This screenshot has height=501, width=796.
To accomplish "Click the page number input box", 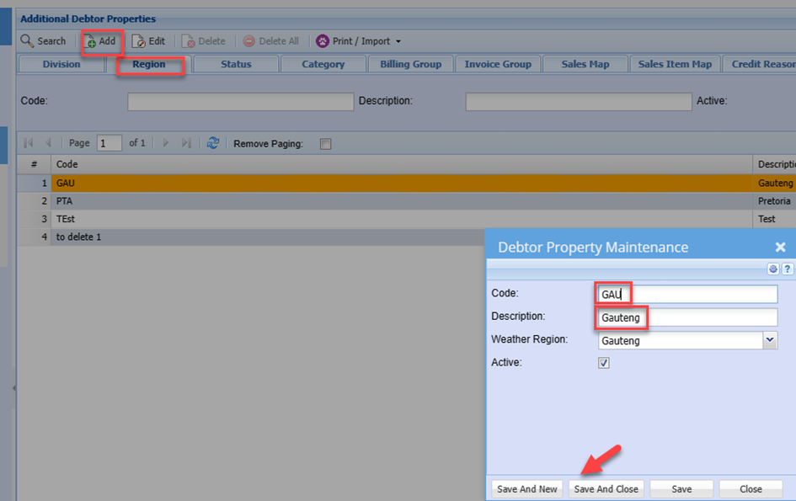I will pos(110,143).
